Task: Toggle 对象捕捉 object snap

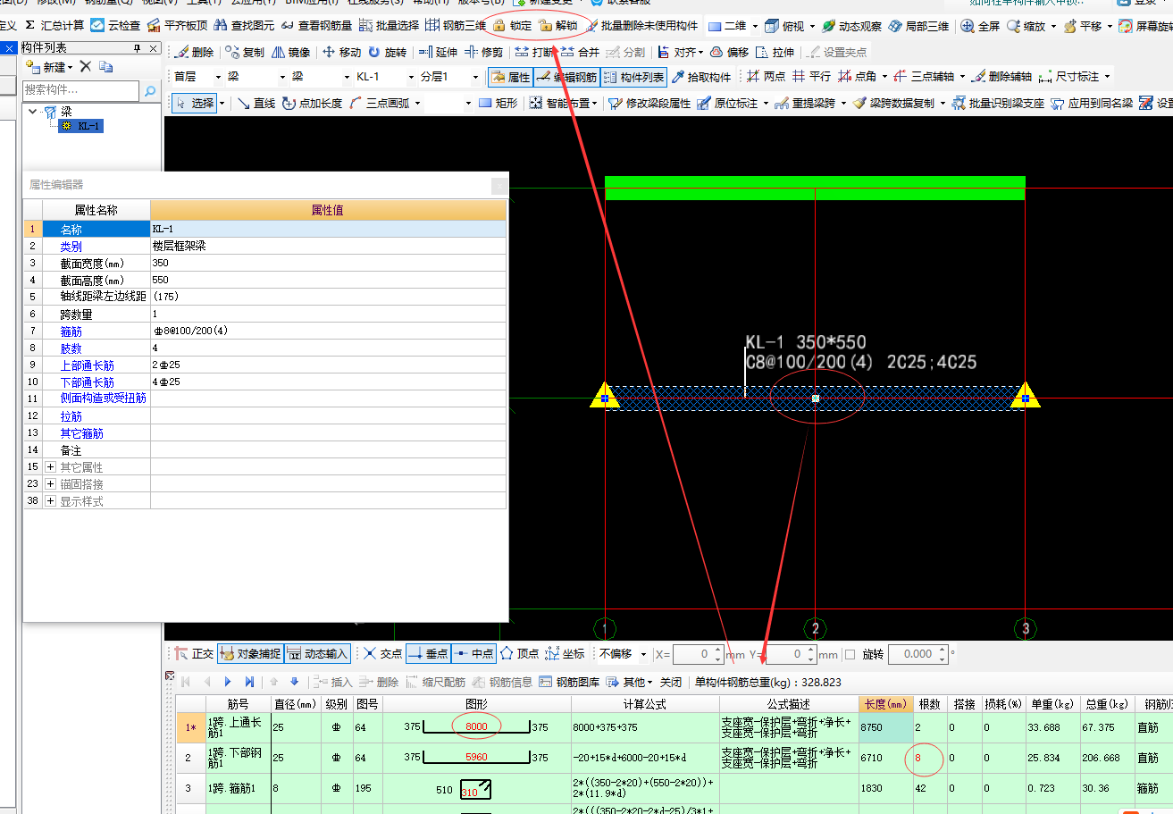Action: click(250, 654)
